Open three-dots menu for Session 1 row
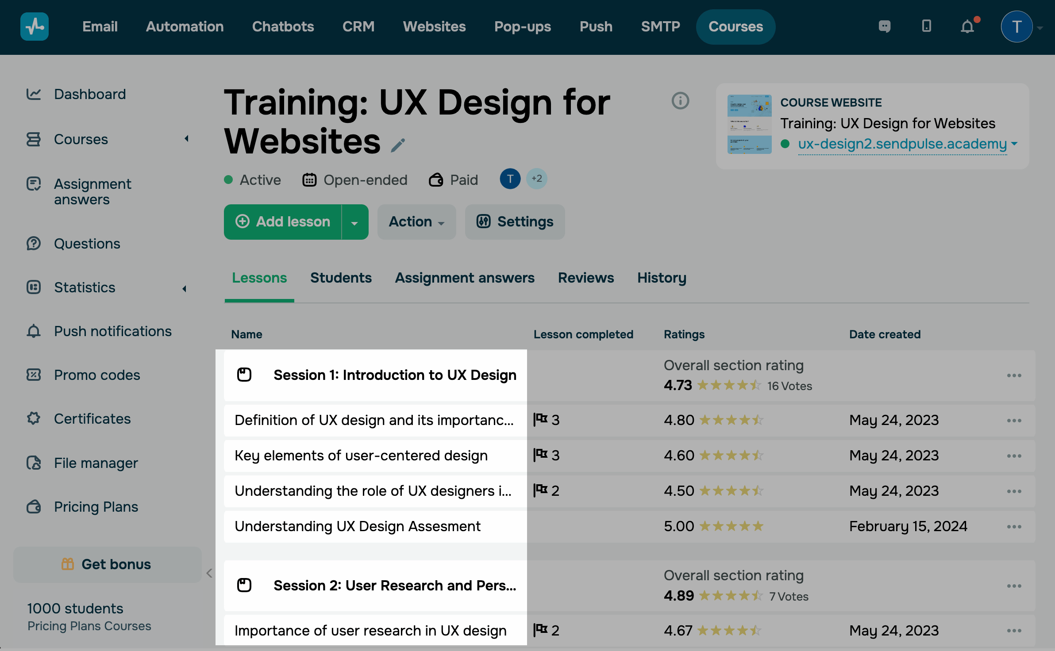 (1014, 375)
